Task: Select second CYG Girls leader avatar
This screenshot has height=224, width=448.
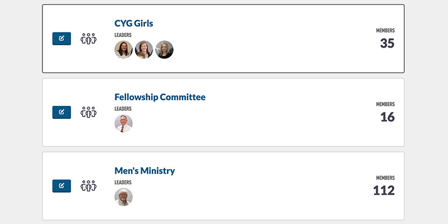Action: tap(144, 50)
